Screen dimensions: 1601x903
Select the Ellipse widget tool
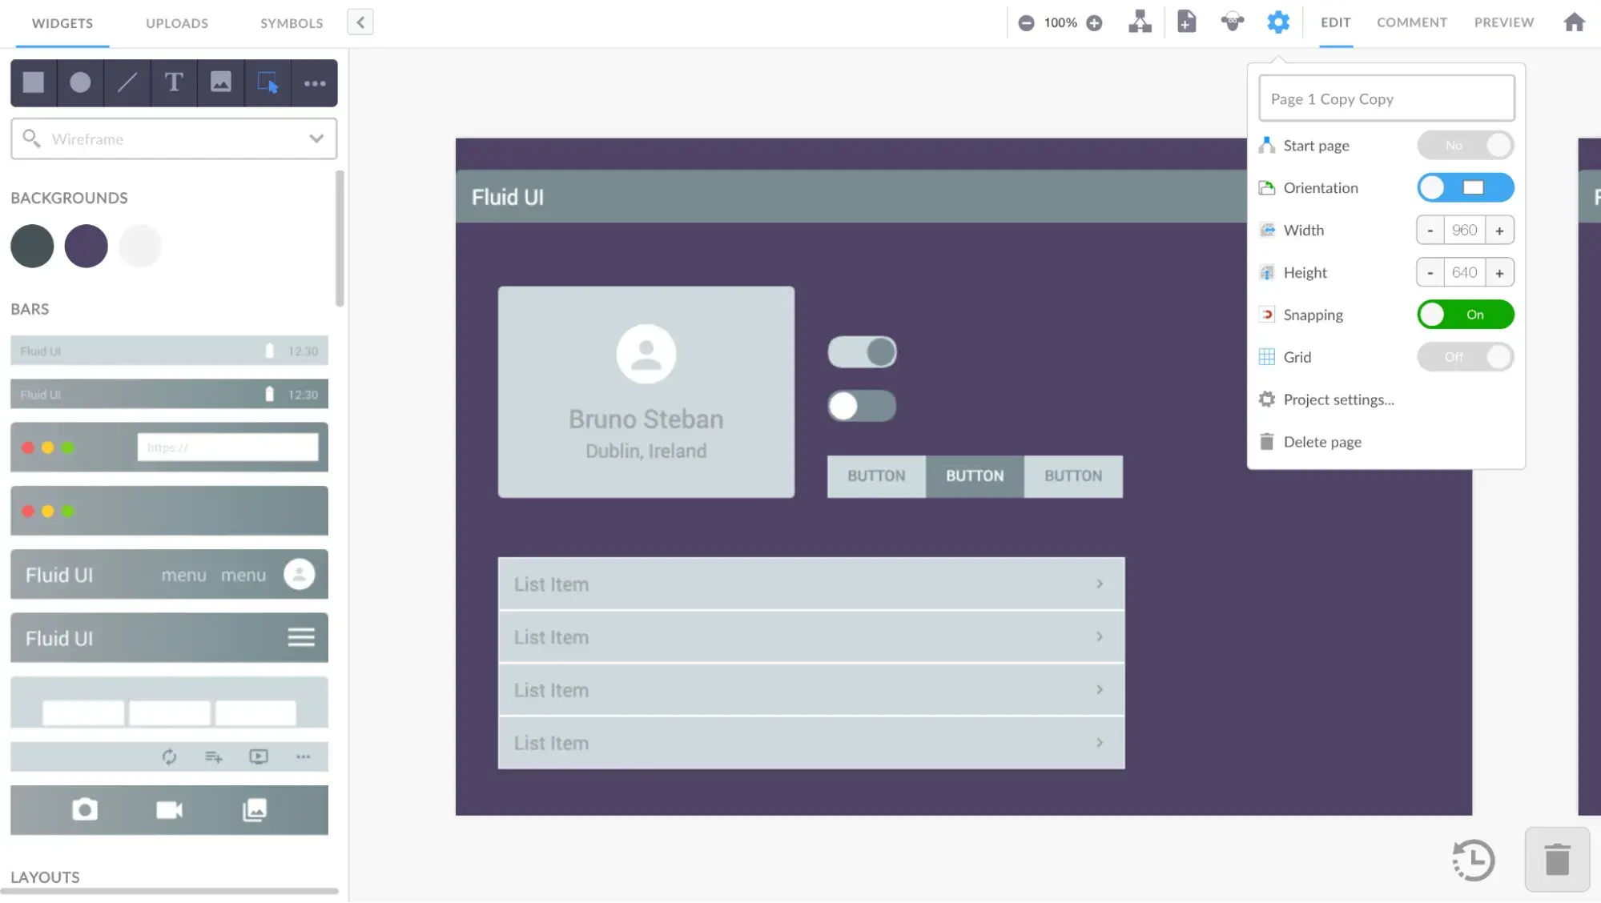click(x=79, y=82)
